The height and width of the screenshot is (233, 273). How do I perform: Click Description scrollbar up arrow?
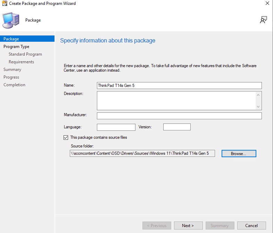[x=258, y=95]
